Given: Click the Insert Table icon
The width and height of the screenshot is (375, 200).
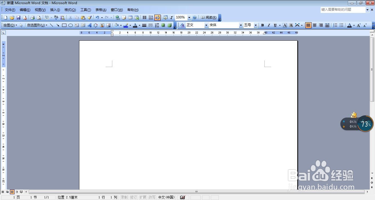Looking at the screenshot, I should click(x=130, y=18).
